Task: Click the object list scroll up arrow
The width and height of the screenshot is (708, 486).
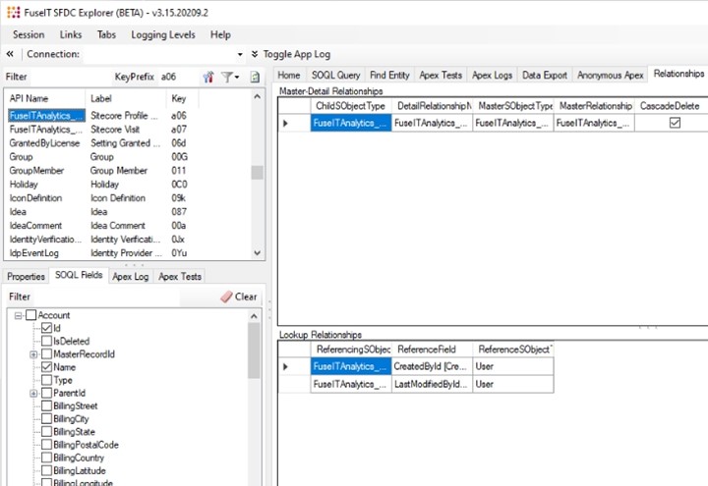Action: (x=258, y=96)
